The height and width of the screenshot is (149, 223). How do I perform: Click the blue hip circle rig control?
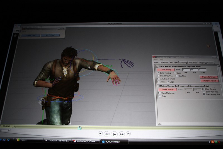tap(60, 98)
